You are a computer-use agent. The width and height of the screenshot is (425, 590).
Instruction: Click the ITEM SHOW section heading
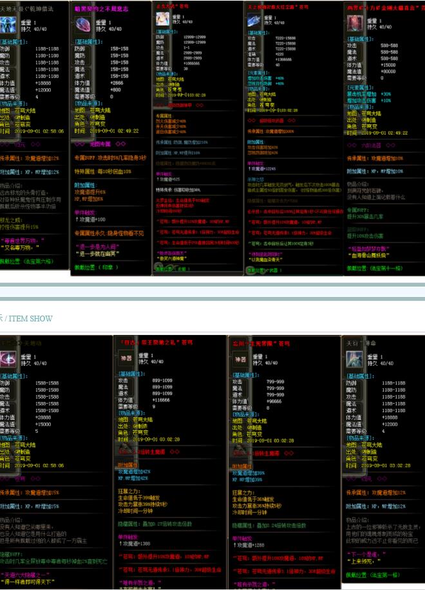tap(29, 318)
